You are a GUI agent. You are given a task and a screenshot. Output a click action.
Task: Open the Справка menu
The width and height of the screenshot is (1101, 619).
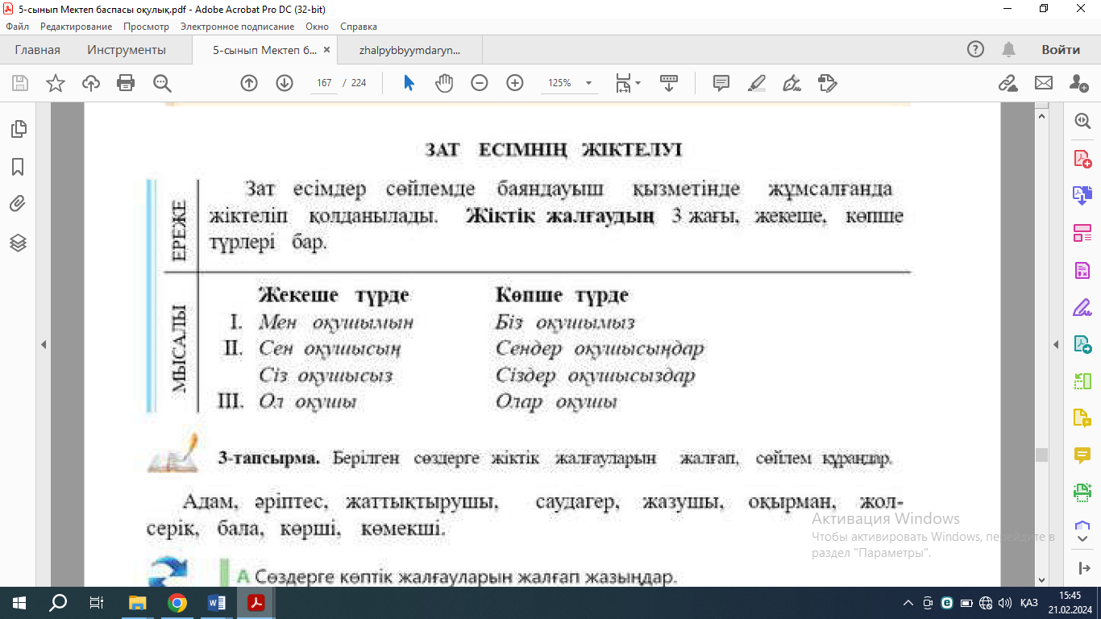[x=359, y=27]
